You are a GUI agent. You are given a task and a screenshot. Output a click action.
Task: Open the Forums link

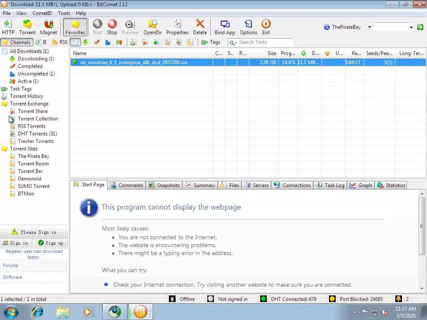pos(10,265)
